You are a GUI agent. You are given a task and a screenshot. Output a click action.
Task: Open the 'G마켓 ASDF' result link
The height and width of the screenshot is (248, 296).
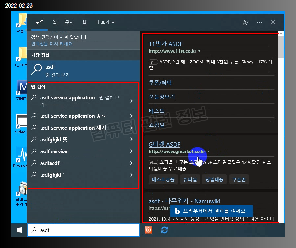pos(165,145)
